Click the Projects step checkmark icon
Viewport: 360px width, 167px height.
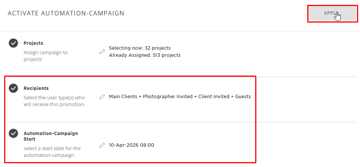14,43
